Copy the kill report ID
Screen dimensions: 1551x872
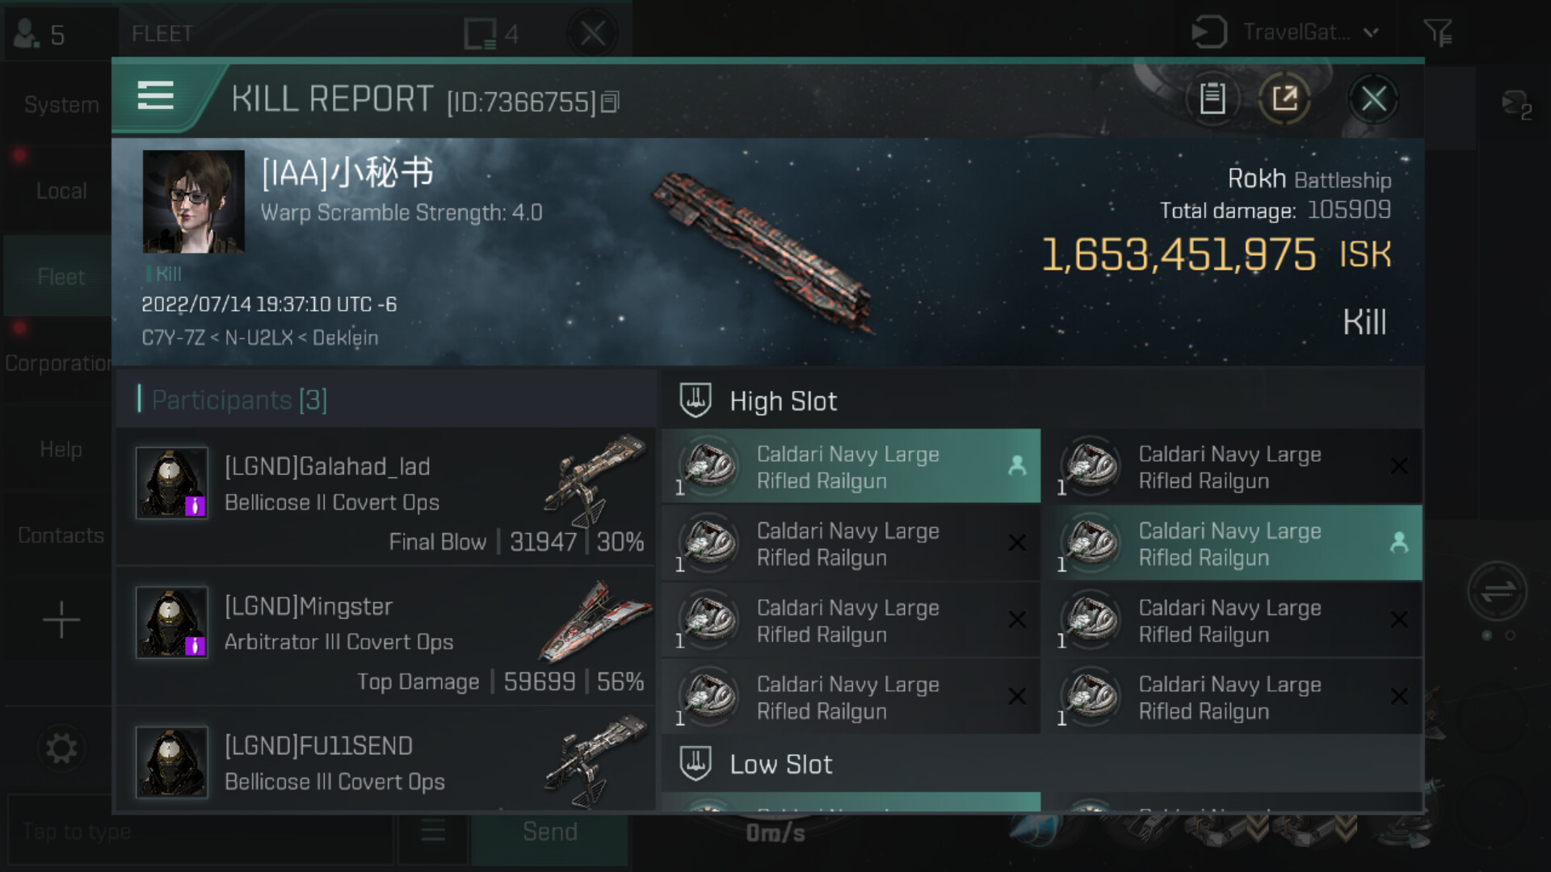click(x=611, y=102)
